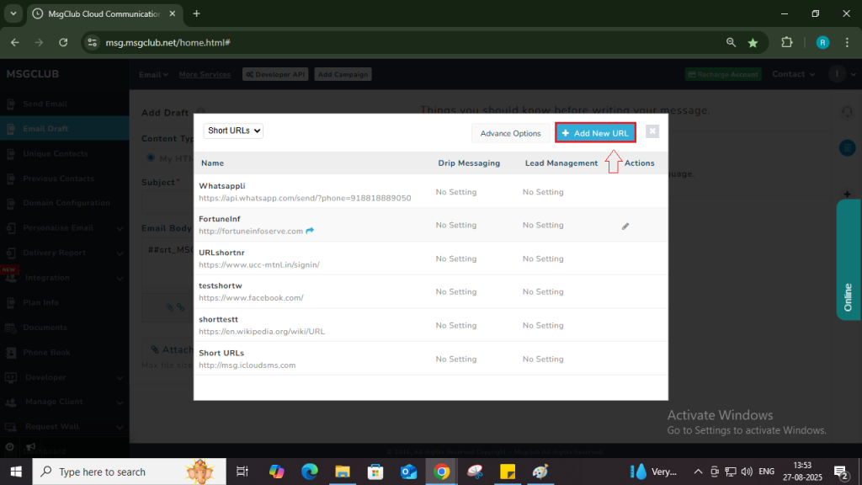Image resolution: width=862 pixels, height=485 pixels.
Task: Click the megaphone announcement icon in sidebar footer
Action: [x=31, y=447]
